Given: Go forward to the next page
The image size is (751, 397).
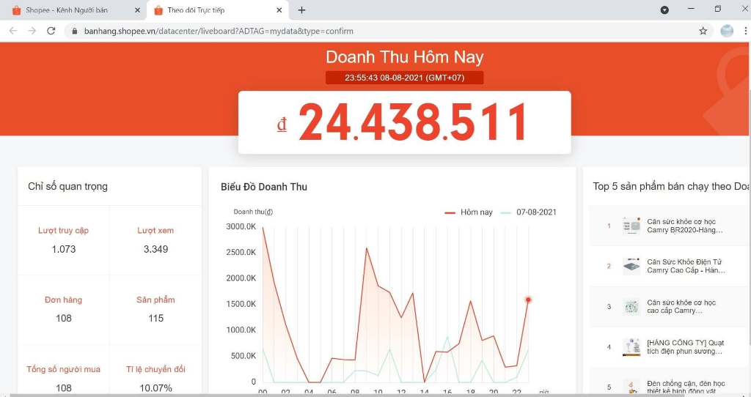Looking at the screenshot, I should pyautogui.click(x=32, y=31).
